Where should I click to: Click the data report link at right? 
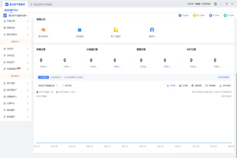tap(224, 77)
